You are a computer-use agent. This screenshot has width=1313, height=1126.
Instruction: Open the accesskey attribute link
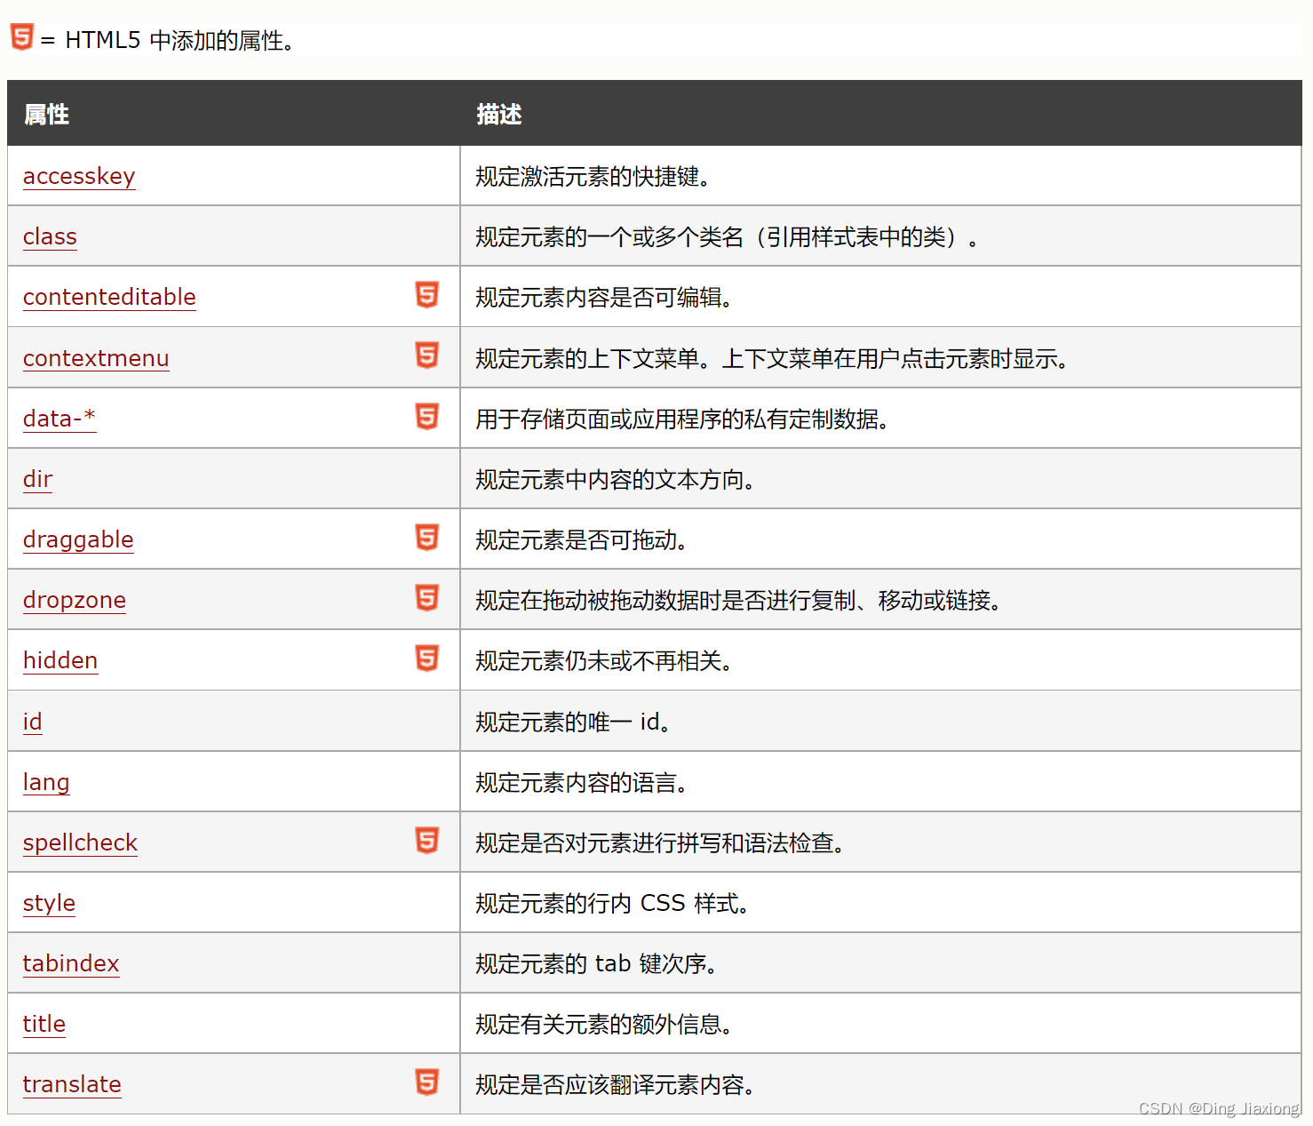click(79, 176)
